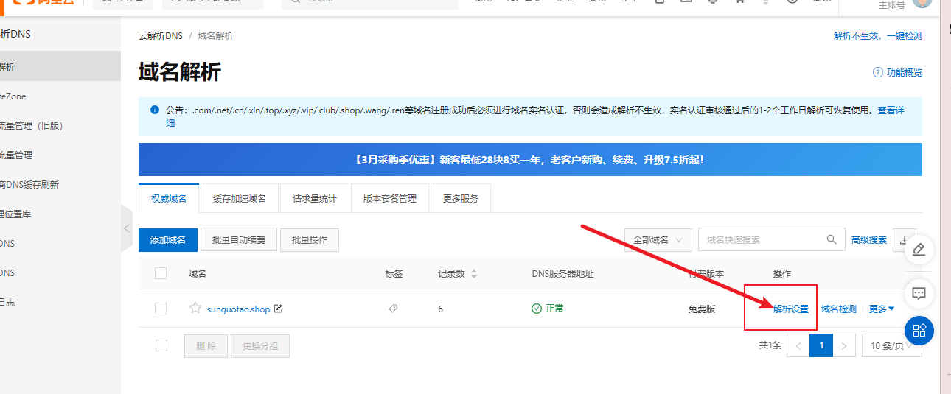Switch to the 缓存加速域名 tab
The image size is (951, 394).
pos(240,199)
